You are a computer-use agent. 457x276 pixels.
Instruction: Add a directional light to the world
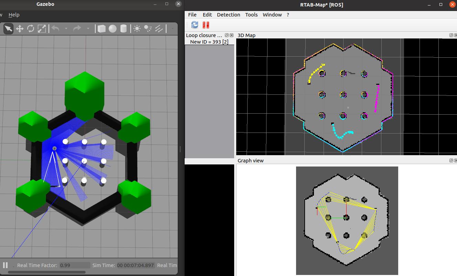coord(159,28)
